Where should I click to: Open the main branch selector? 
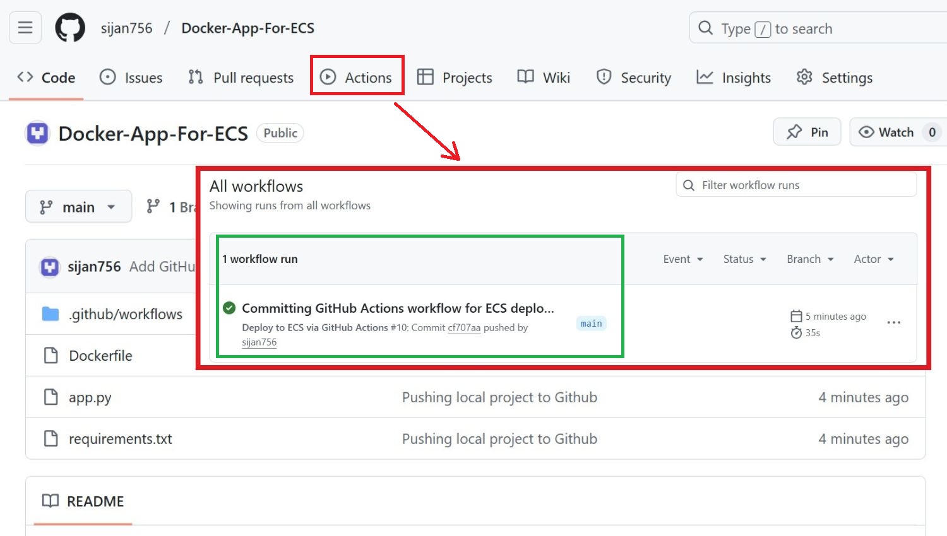78,206
